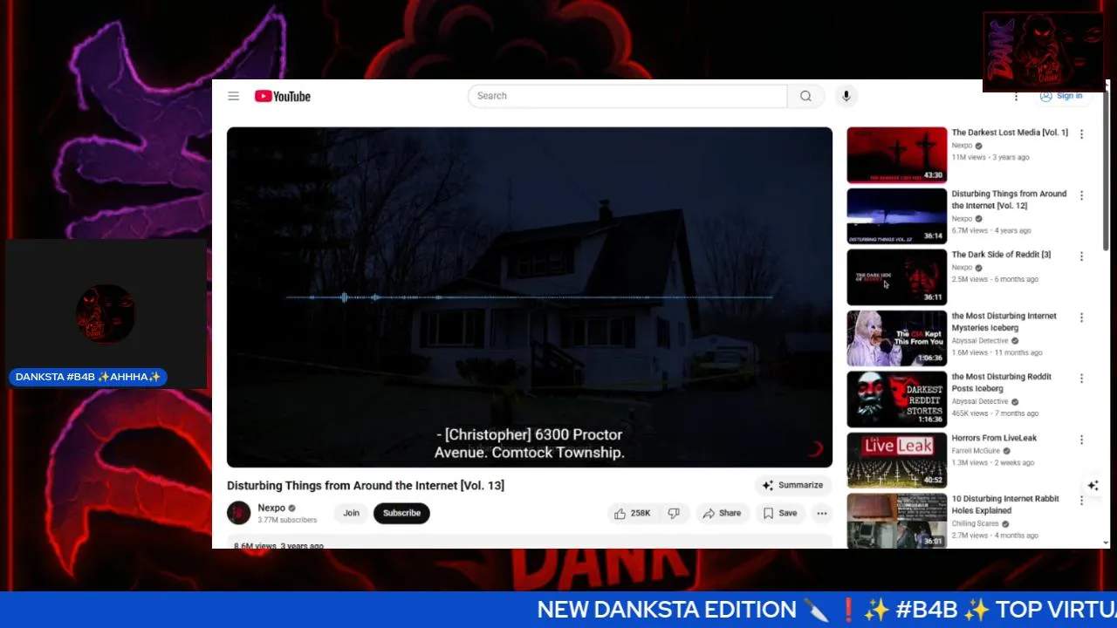Click the video player showing the house
The width and height of the screenshot is (1117, 628).
point(530,297)
